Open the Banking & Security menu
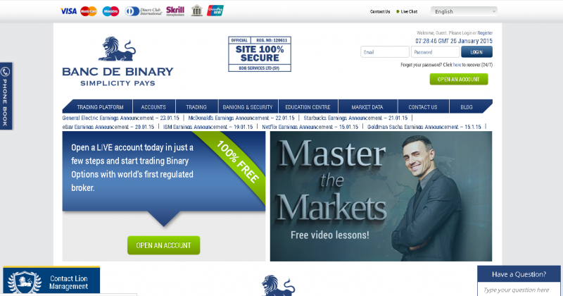The width and height of the screenshot is (563, 296). coord(248,107)
